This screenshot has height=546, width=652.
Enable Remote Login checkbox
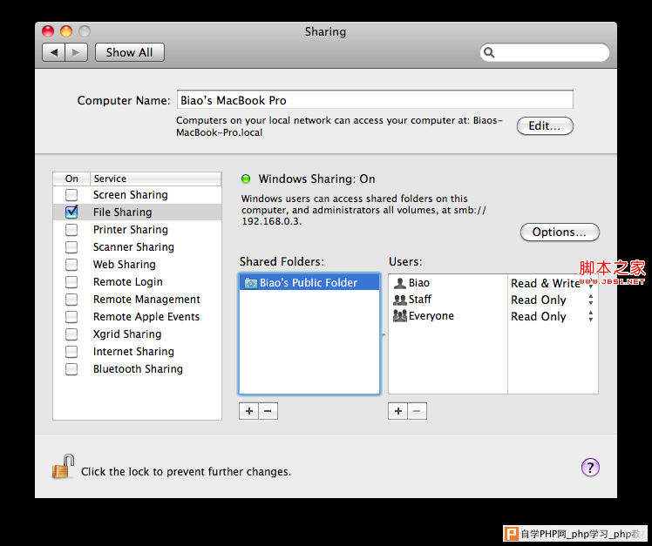71,282
